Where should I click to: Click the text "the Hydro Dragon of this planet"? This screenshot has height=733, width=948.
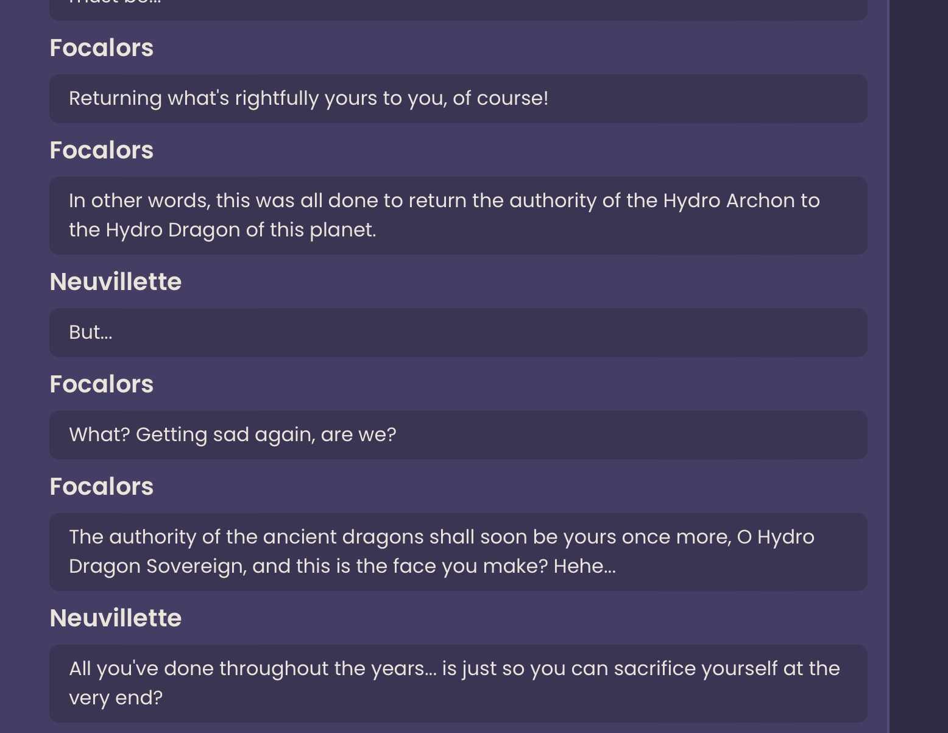(x=222, y=230)
